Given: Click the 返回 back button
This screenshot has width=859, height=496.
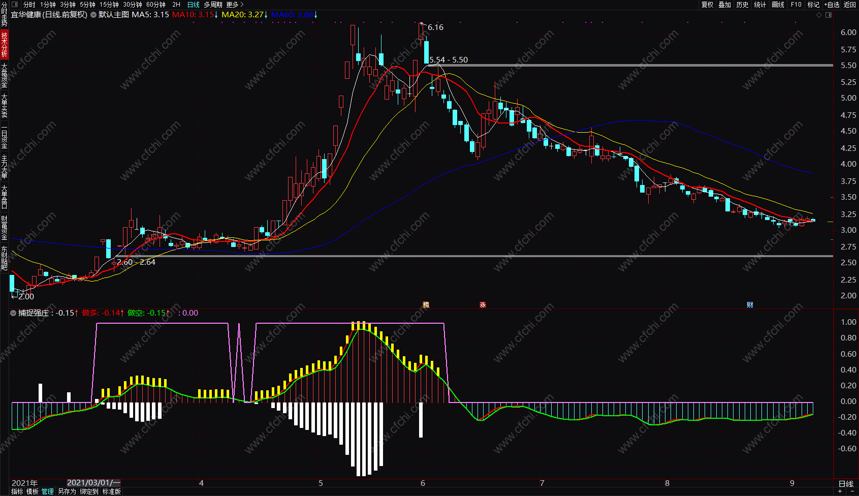Looking at the screenshot, I should click(x=850, y=5).
